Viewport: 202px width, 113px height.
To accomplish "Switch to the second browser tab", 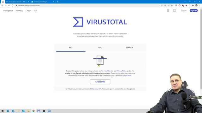I will pyautogui.click(x=18, y=2).
